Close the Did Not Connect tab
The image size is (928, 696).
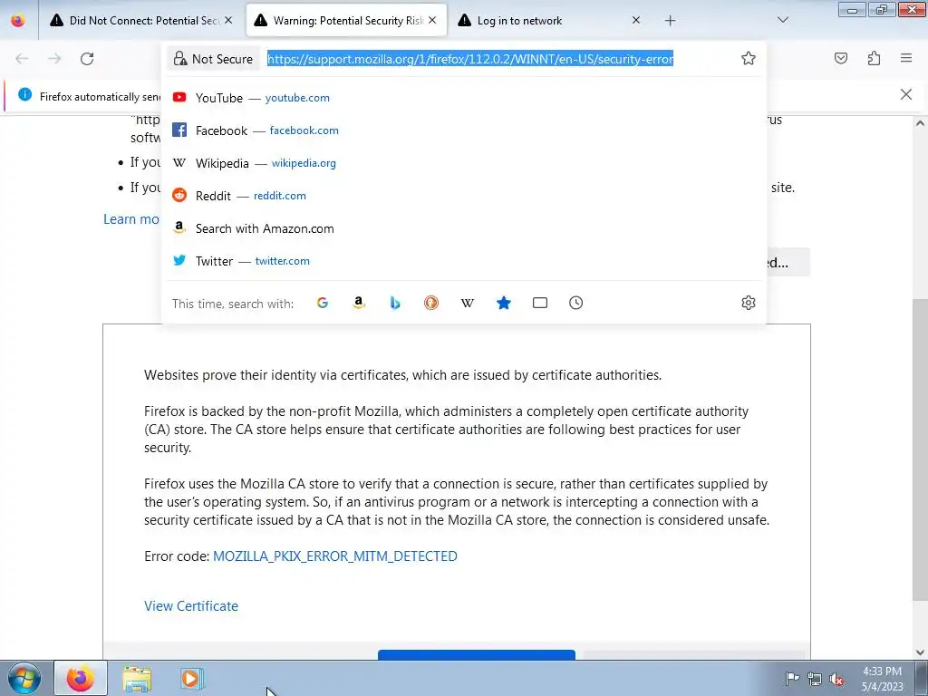[228, 21]
